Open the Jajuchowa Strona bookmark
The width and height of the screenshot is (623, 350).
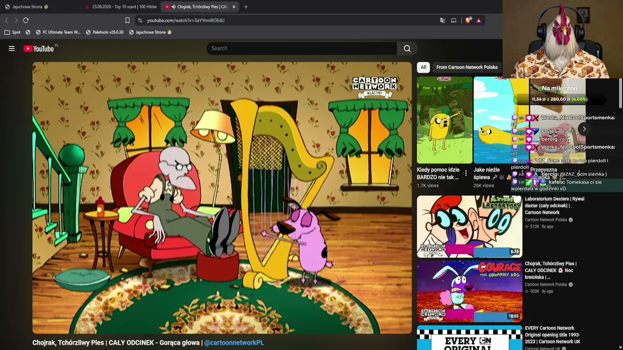(150, 32)
